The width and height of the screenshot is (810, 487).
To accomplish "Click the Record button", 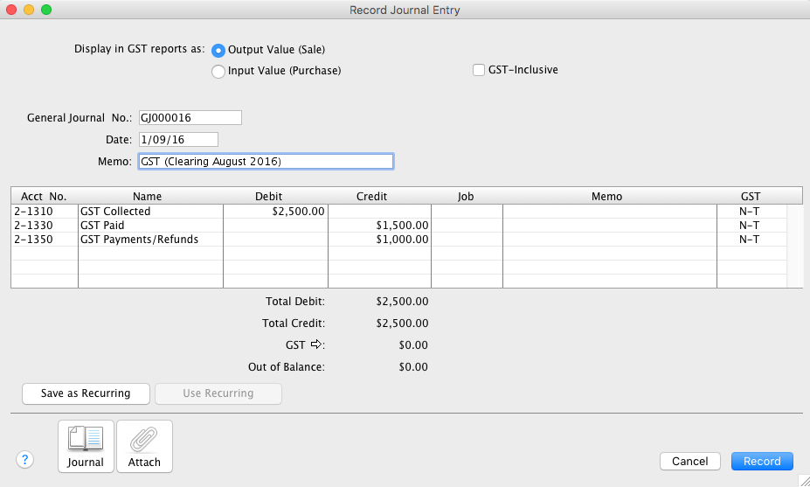I will click(762, 461).
